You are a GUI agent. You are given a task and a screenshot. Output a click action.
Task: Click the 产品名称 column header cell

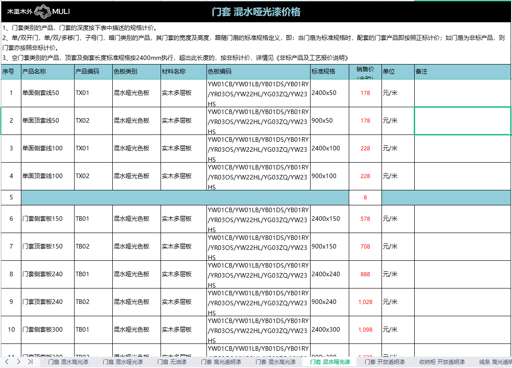48,72
